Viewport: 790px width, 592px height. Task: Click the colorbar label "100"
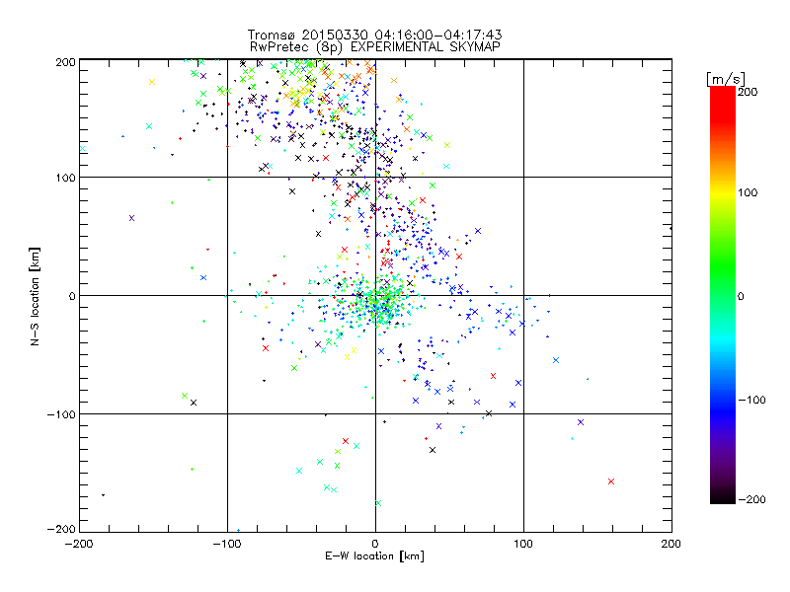[748, 192]
